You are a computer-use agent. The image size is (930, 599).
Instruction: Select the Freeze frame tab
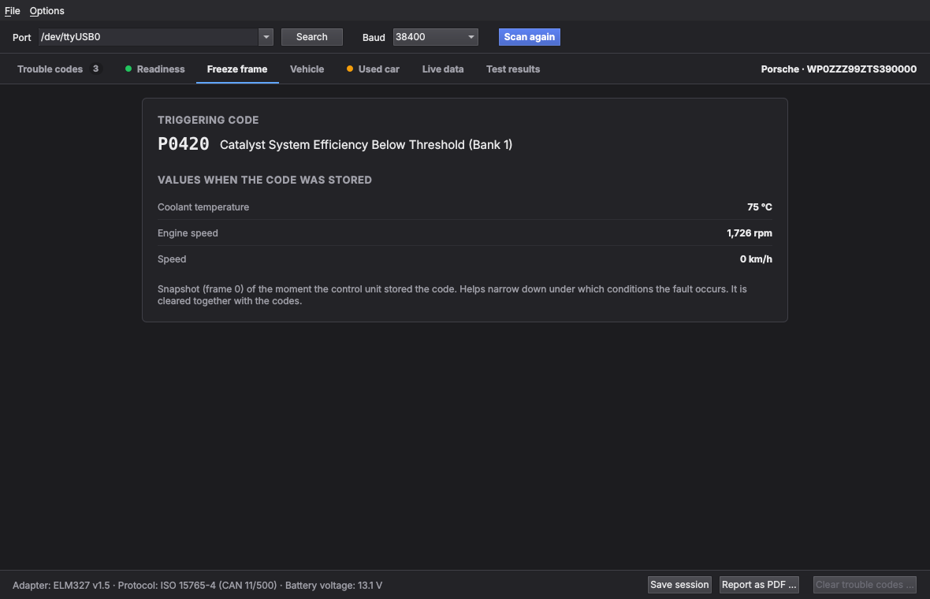click(237, 69)
